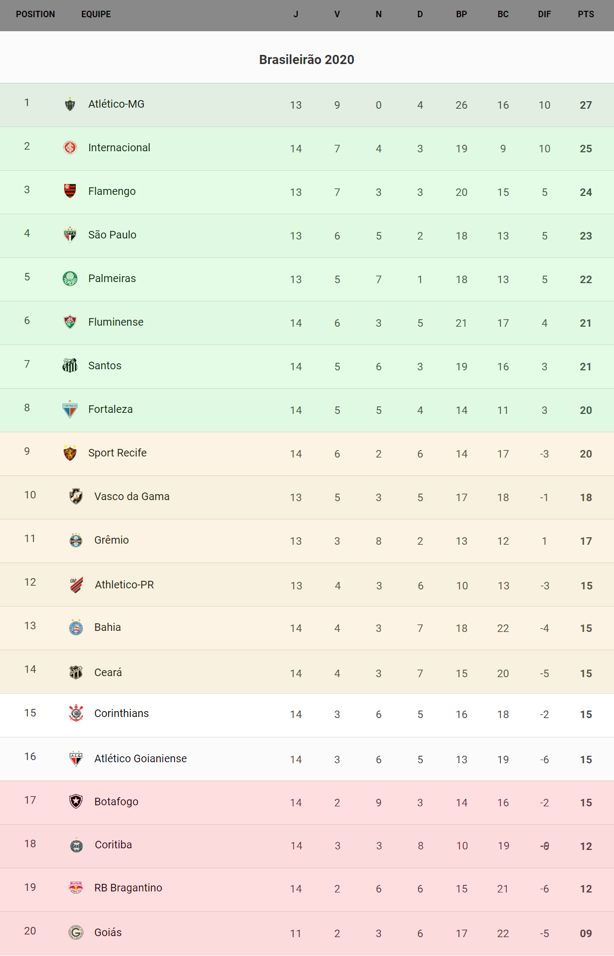
Task: Click the Brasileirão 2020 title
Action: tap(306, 60)
